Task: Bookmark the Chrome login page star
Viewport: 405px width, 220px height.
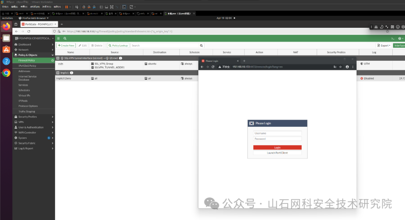Action: coord(340,67)
